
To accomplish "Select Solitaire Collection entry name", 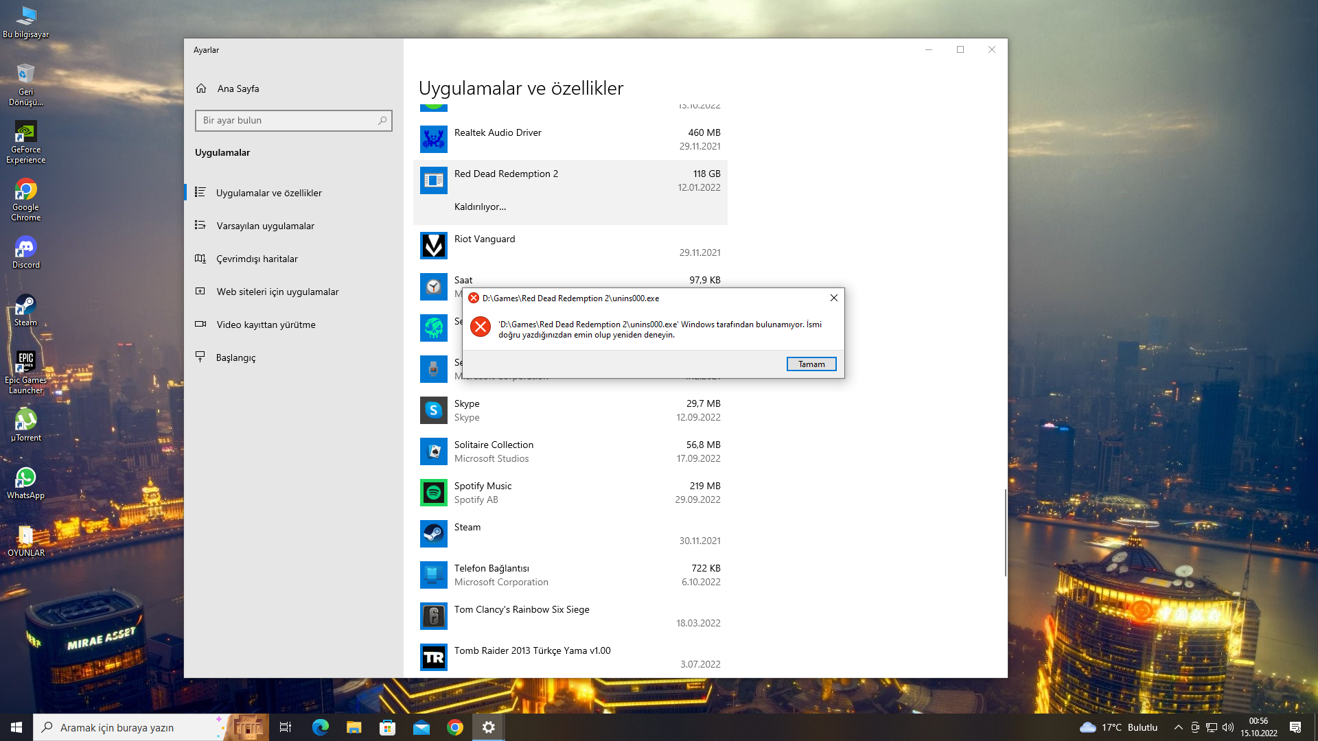I will 494,445.
